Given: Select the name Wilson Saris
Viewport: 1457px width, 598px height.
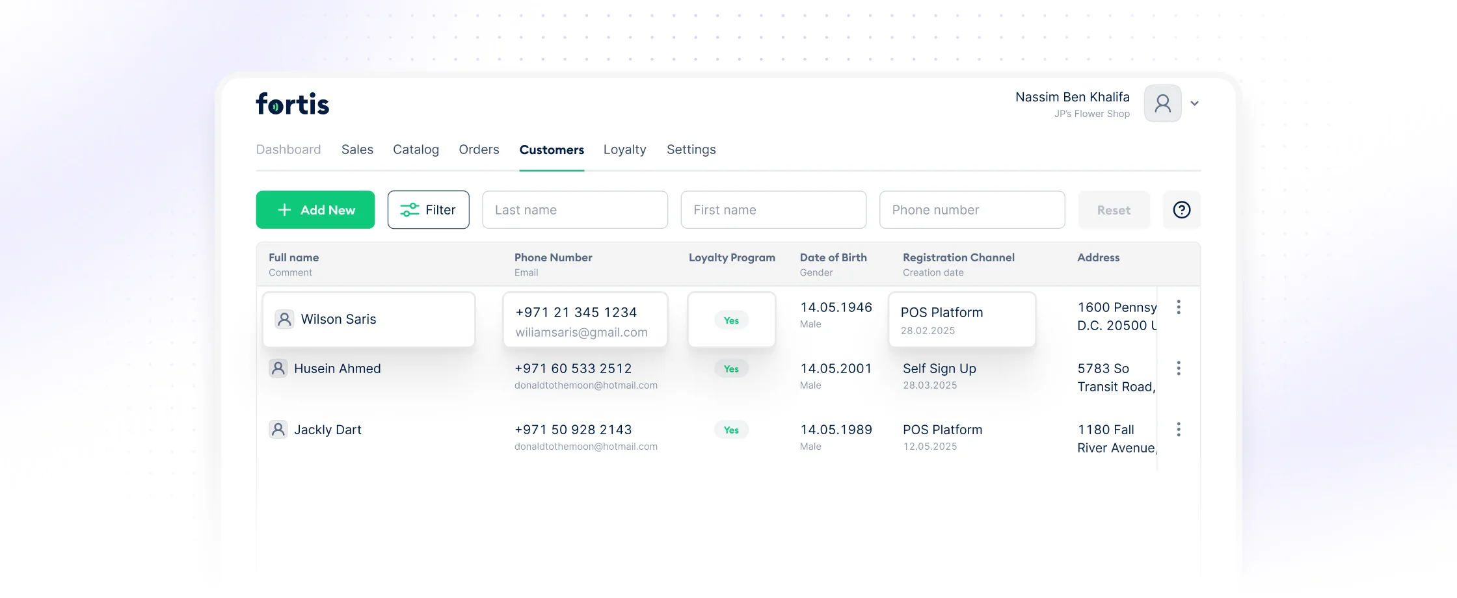Looking at the screenshot, I should click(x=338, y=319).
